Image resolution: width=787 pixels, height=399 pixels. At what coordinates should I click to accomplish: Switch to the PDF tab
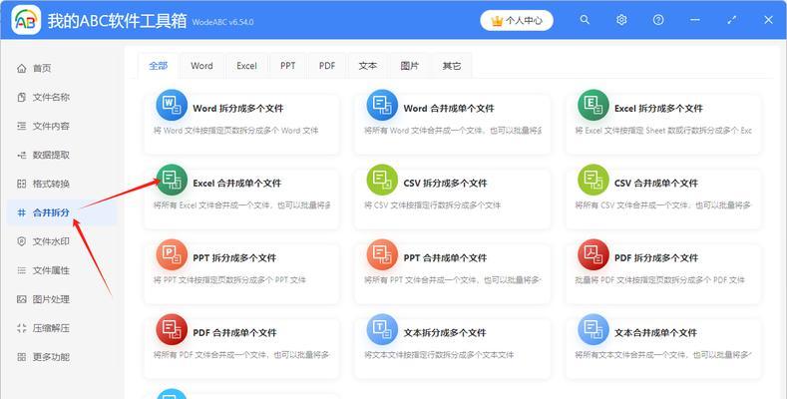coord(327,66)
